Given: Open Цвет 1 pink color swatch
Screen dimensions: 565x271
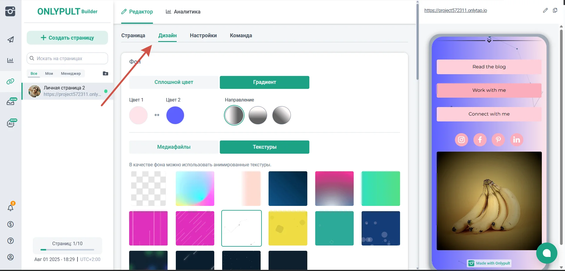Looking at the screenshot, I should tap(138, 115).
